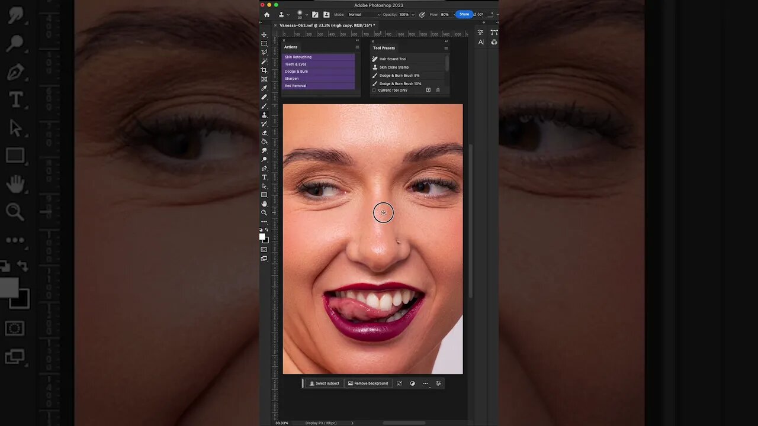The image size is (758, 426).
Task: Select the Polygonal Lasso tool
Action: [264, 52]
